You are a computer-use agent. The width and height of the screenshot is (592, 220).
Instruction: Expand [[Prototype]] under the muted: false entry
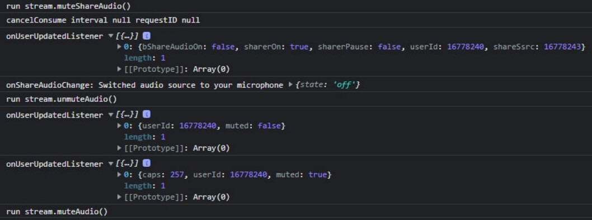[120, 148]
